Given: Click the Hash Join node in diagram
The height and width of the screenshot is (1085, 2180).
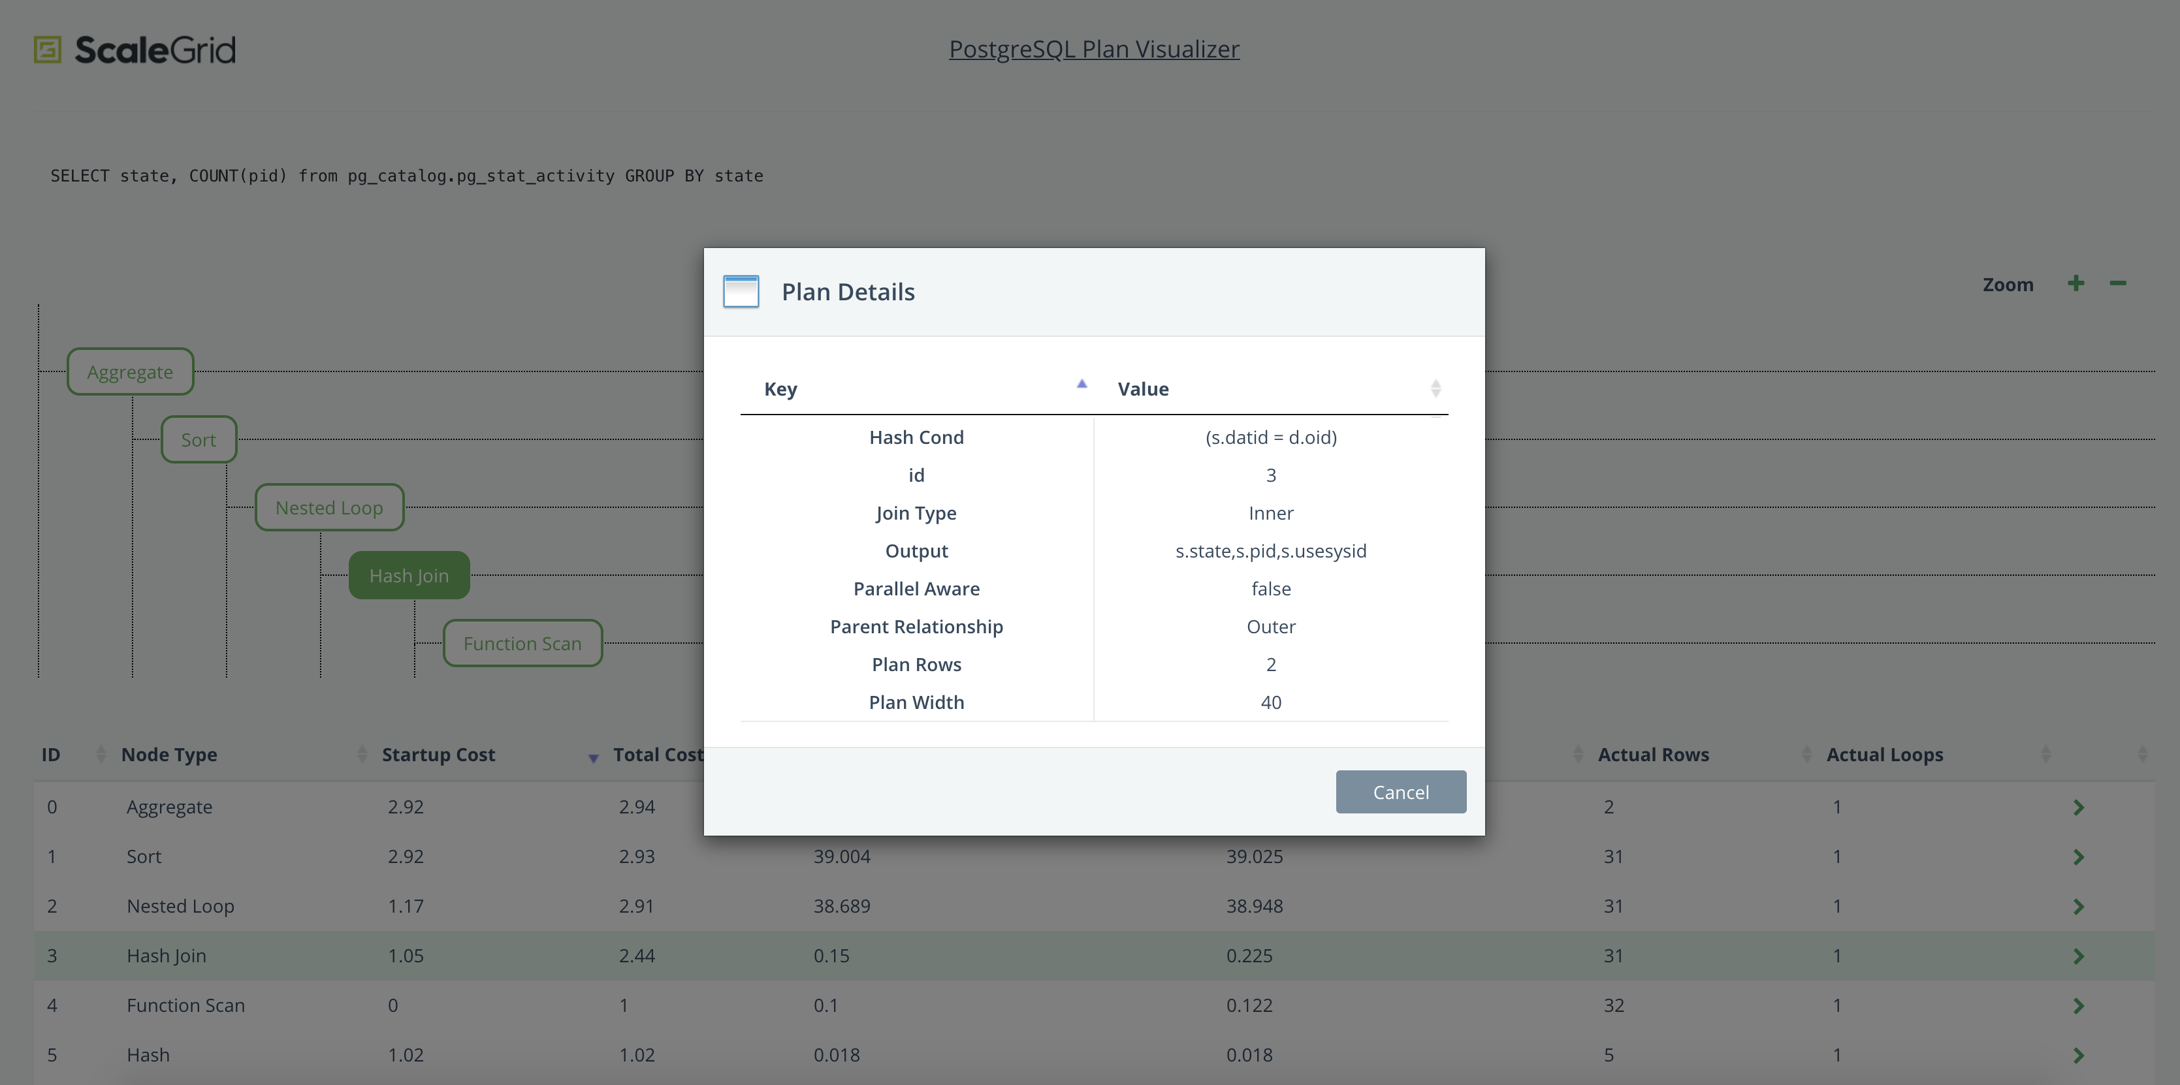Looking at the screenshot, I should click(409, 574).
